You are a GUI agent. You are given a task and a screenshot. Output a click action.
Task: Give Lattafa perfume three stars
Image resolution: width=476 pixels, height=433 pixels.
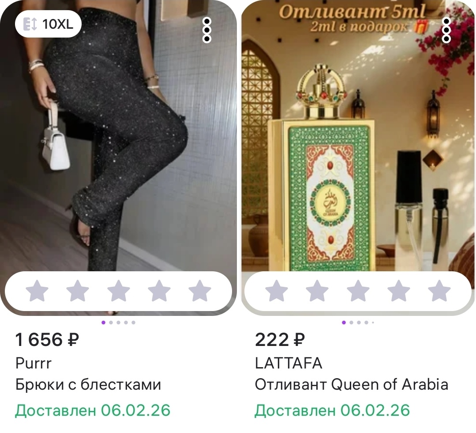point(358,291)
